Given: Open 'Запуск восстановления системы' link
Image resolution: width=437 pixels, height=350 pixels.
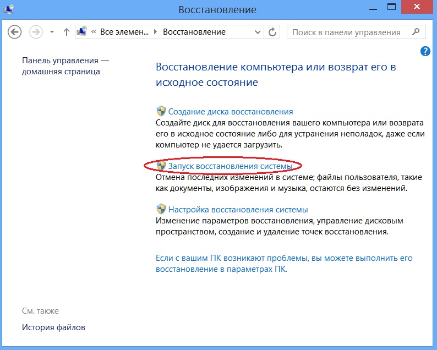Looking at the screenshot, I should (230, 166).
